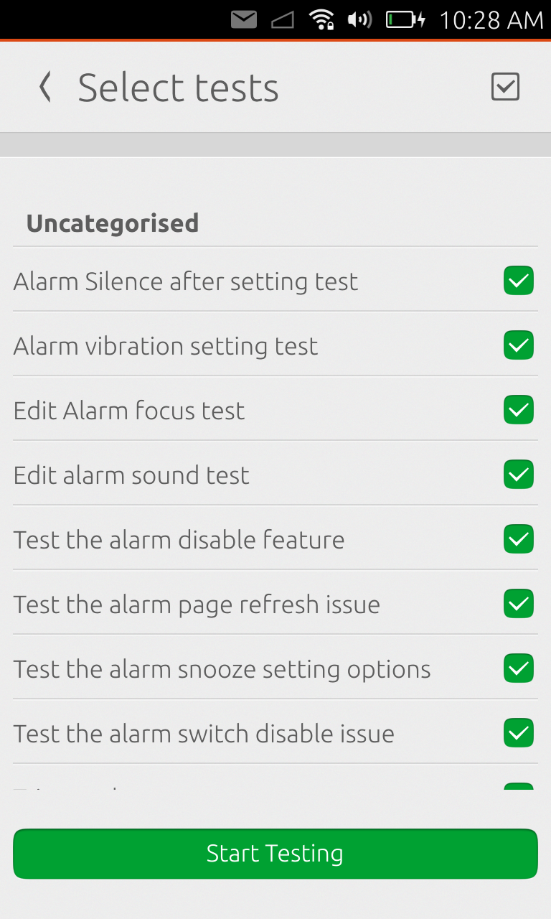Tap the select-all checkbox icon in header
This screenshot has height=919, width=551.
(x=505, y=87)
